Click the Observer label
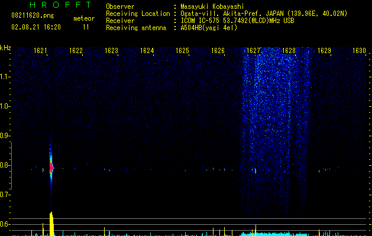The height and width of the screenshot is (236, 372). pyautogui.click(x=120, y=6)
